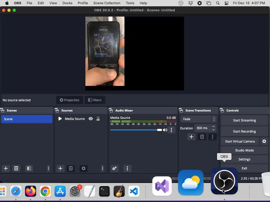Add a new source with plus icon
The image size is (270, 202).
click(x=60, y=168)
